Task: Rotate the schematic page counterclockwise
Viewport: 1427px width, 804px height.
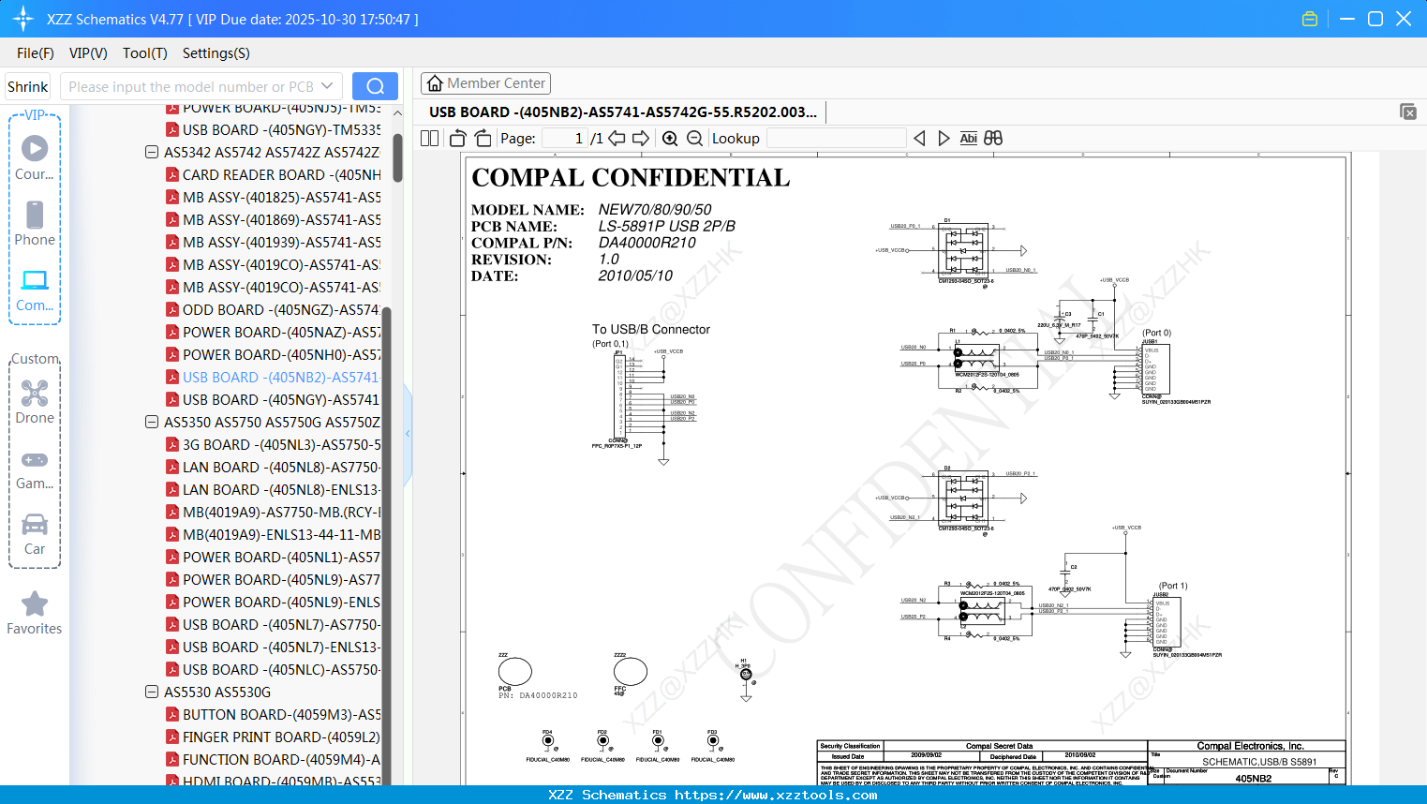Action: click(x=457, y=138)
